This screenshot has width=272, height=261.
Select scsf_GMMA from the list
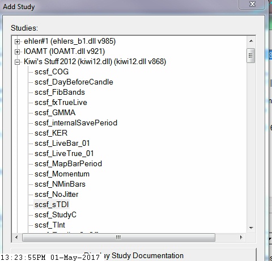click(55, 113)
